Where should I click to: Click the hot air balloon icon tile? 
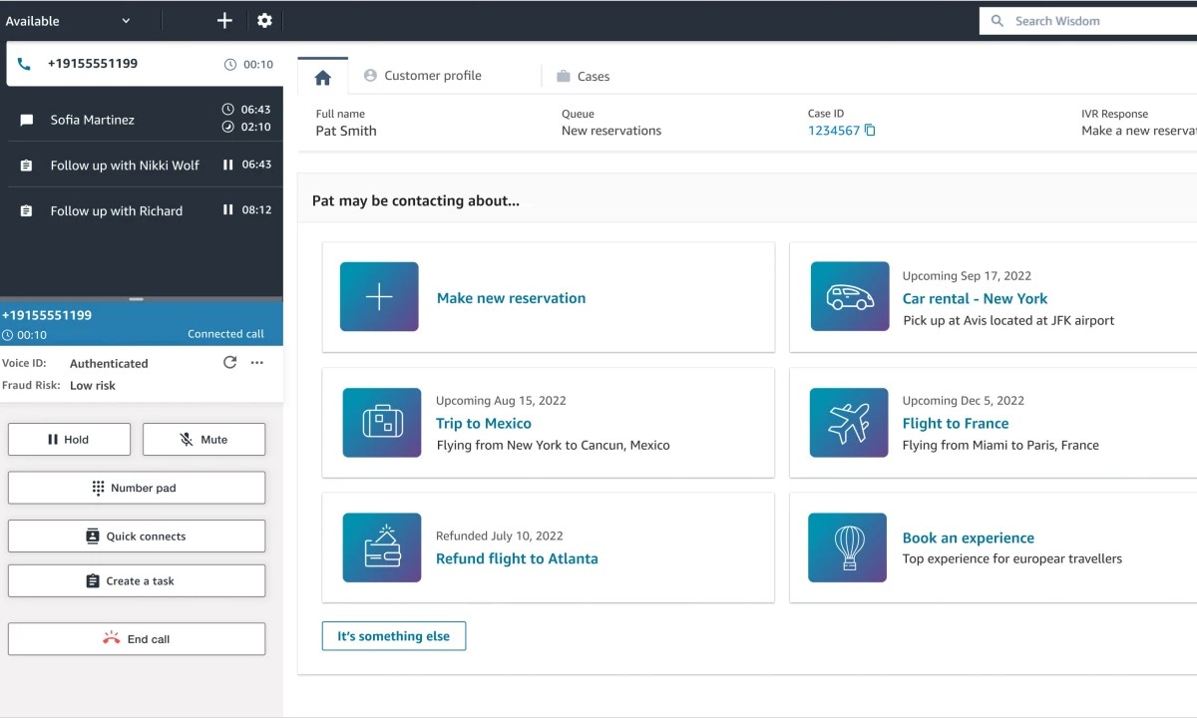(x=848, y=547)
